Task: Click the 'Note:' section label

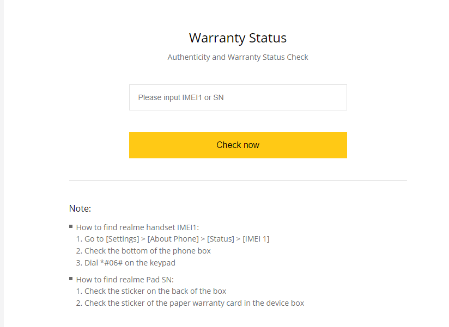Action: point(80,208)
